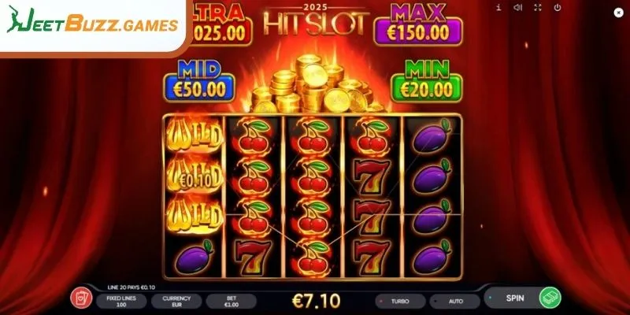Select the MAX €150.00 jackpot badge
The image size is (630, 315).
pos(418,25)
